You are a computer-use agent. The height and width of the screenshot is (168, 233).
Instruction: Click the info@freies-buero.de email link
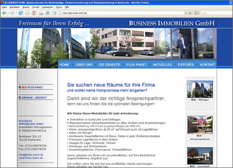click(x=31, y=155)
